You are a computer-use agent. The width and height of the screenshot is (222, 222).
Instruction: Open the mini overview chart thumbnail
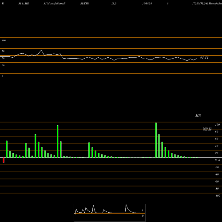click(110, 213)
